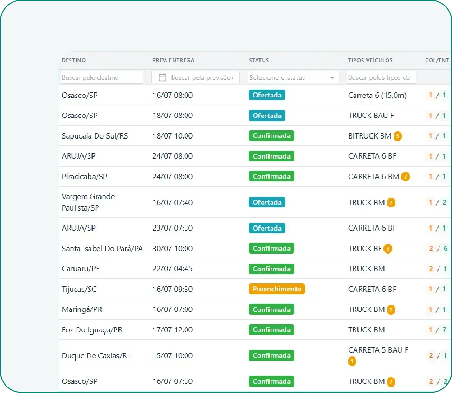Select destination Piracicaba/SP

pos(84,177)
